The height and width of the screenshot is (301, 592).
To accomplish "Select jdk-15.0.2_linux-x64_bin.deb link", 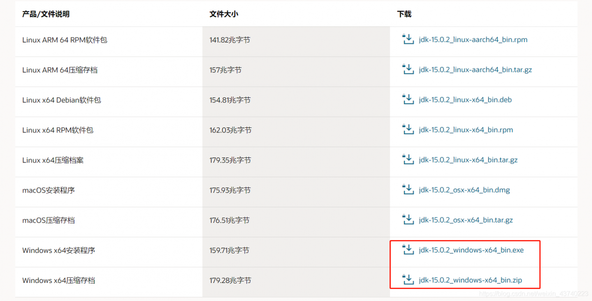I will [465, 100].
